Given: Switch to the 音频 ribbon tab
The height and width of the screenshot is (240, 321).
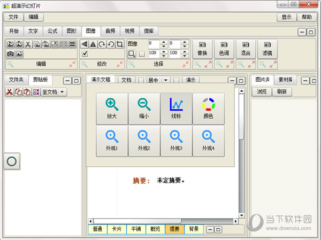Looking at the screenshot, I should tap(110, 31).
